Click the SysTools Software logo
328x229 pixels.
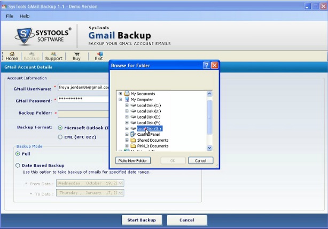(x=43, y=36)
